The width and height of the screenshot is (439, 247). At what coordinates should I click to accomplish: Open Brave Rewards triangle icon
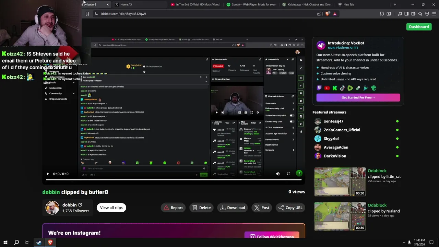point(335,14)
